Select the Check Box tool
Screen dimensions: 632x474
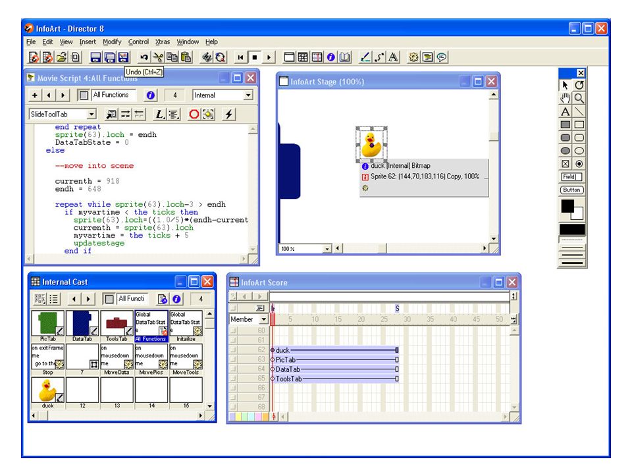[x=565, y=164]
